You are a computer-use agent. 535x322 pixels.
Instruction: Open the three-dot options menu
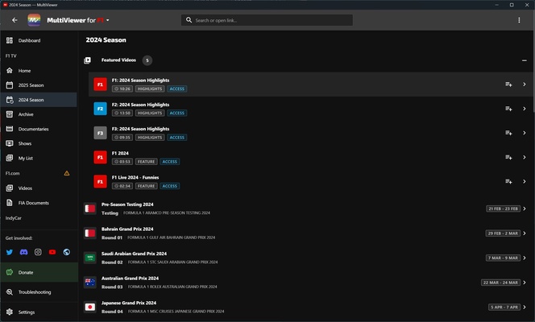519,20
